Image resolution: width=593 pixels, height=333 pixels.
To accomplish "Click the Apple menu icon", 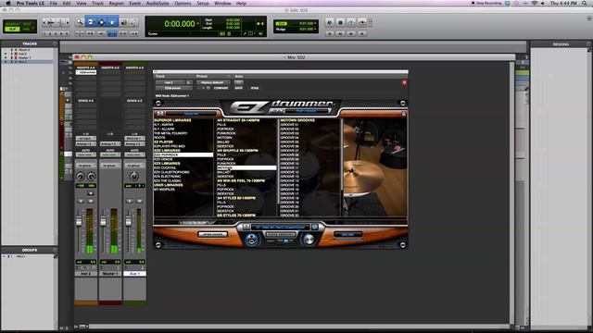I will point(8,3).
